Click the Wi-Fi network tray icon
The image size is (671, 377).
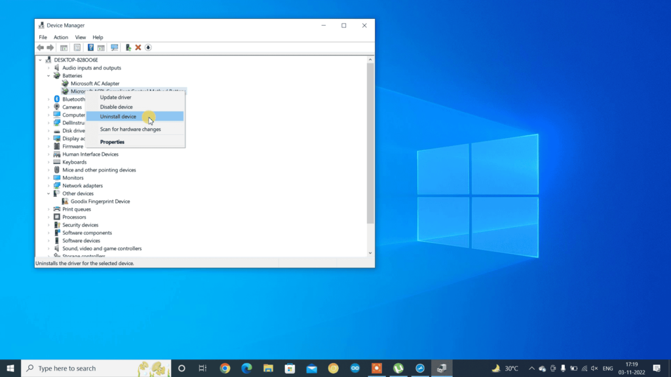[584, 368]
